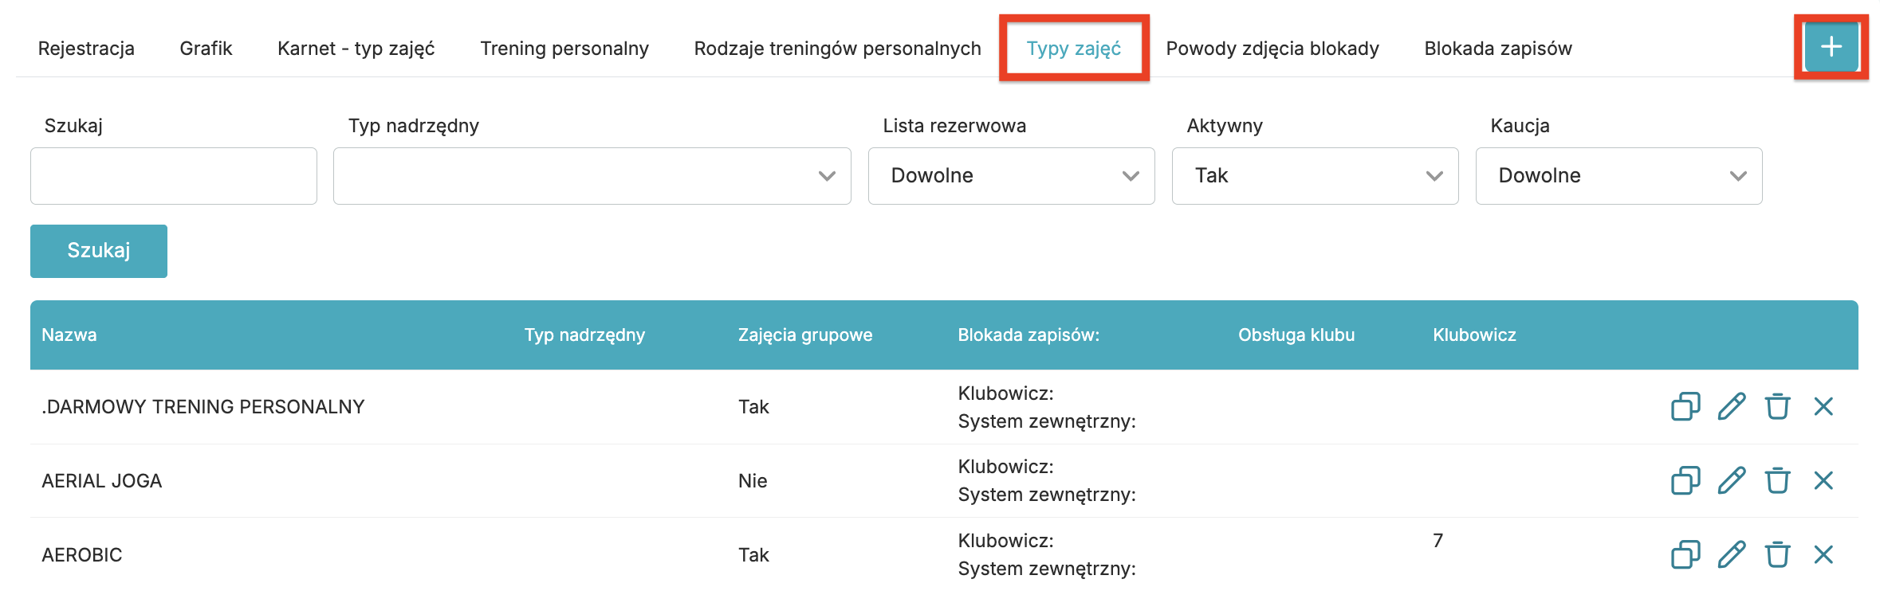
Task: Click the X icon on .DARMOWY TRENING row
Action: pos(1823,406)
